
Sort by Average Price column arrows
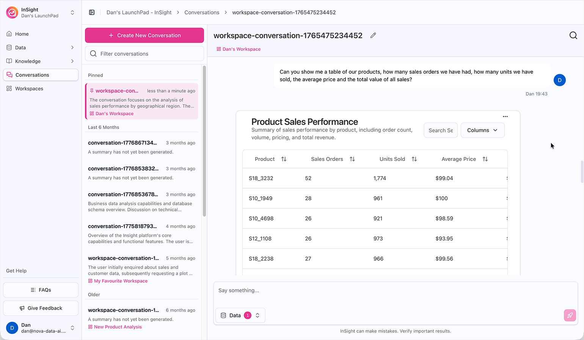pos(485,159)
